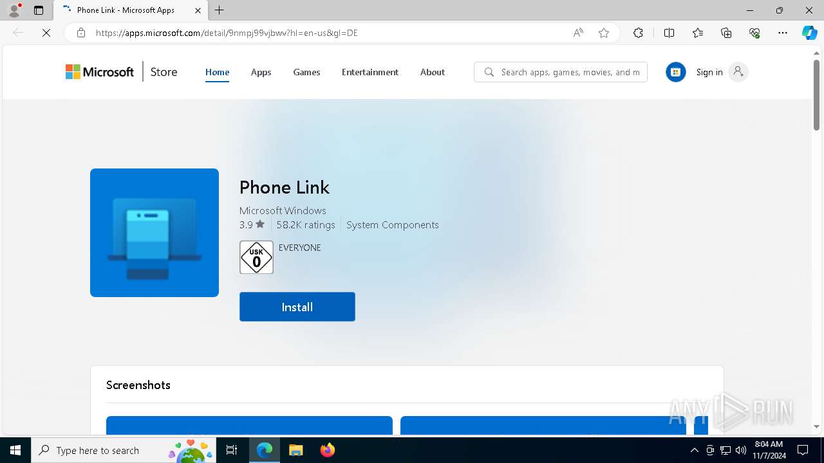Open the Windows Start menu
Viewport: 824px width, 463px height.
pos(15,450)
